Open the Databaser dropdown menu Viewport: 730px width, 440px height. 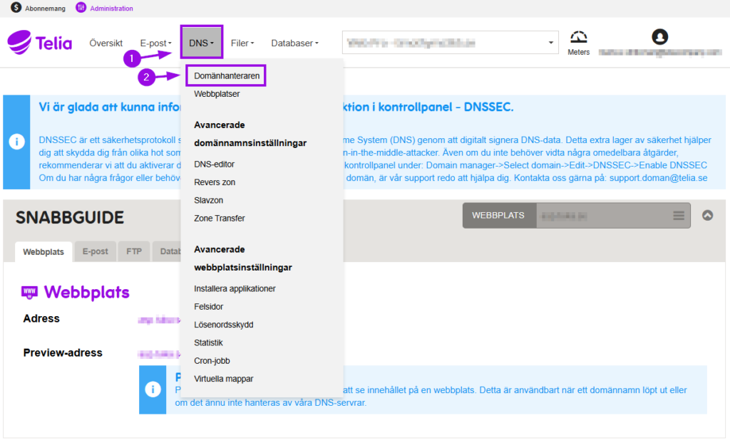tap(294, 43)
